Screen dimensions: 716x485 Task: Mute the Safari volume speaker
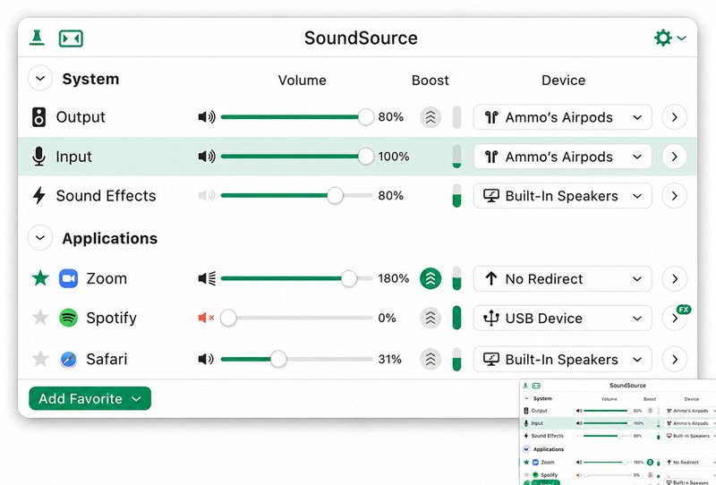[206, 359]
